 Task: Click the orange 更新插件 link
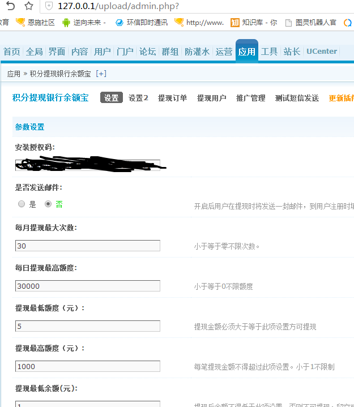[x=342, y=98]
